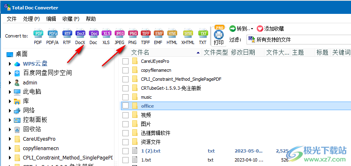
Task: Open the 文件 menu
Action: click(12, 19)
